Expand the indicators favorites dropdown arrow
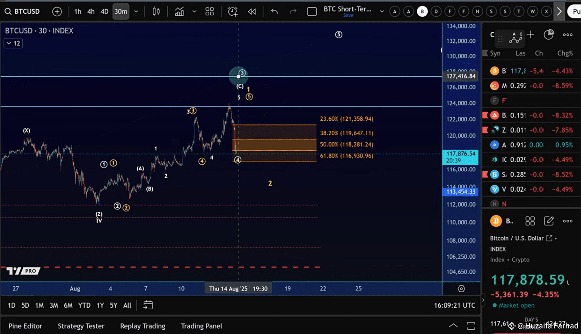 pos(194,11)
